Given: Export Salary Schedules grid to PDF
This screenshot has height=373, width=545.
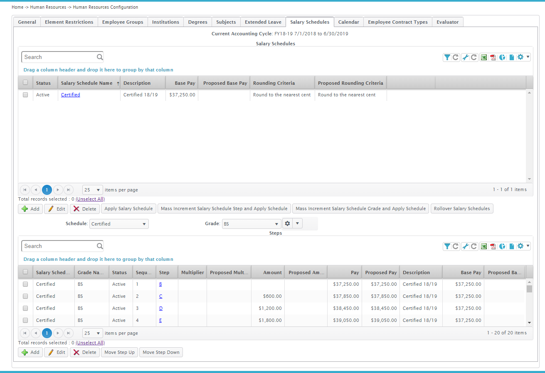Looking at the screenshot, I should click(x=493, y=57).
